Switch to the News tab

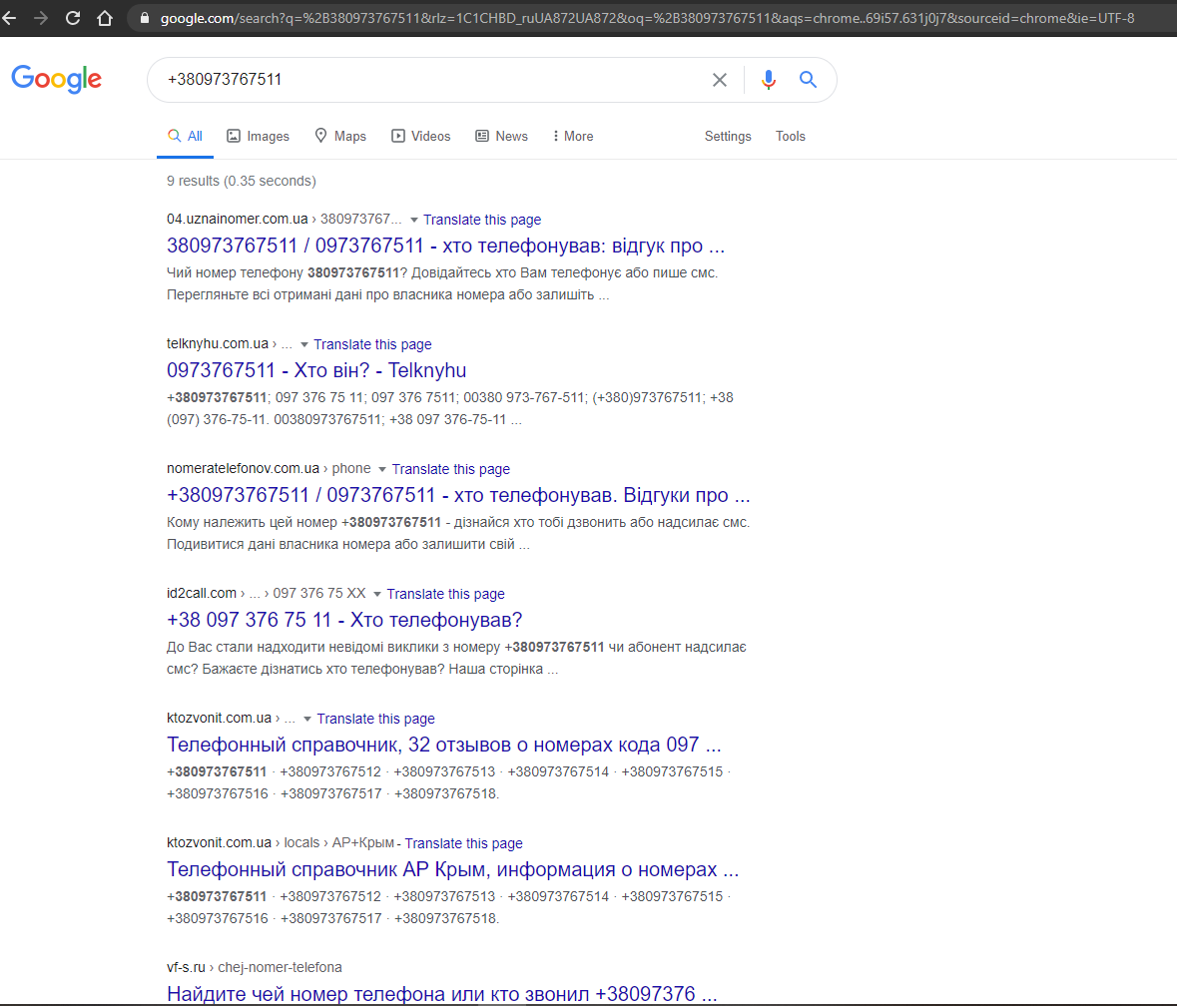(501, 136)
